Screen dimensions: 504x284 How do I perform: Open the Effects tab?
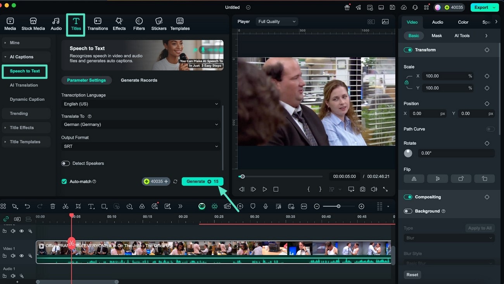coord(119,24)
